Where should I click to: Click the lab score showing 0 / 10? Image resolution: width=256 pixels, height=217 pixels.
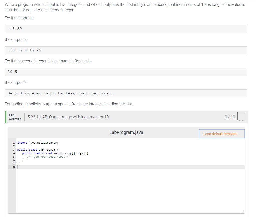coord(230,117)
